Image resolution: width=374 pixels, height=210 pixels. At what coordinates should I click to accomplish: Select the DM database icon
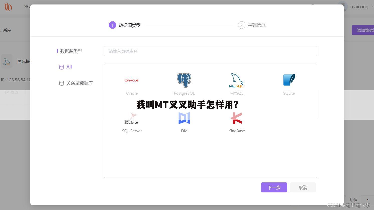coord(184,118)
